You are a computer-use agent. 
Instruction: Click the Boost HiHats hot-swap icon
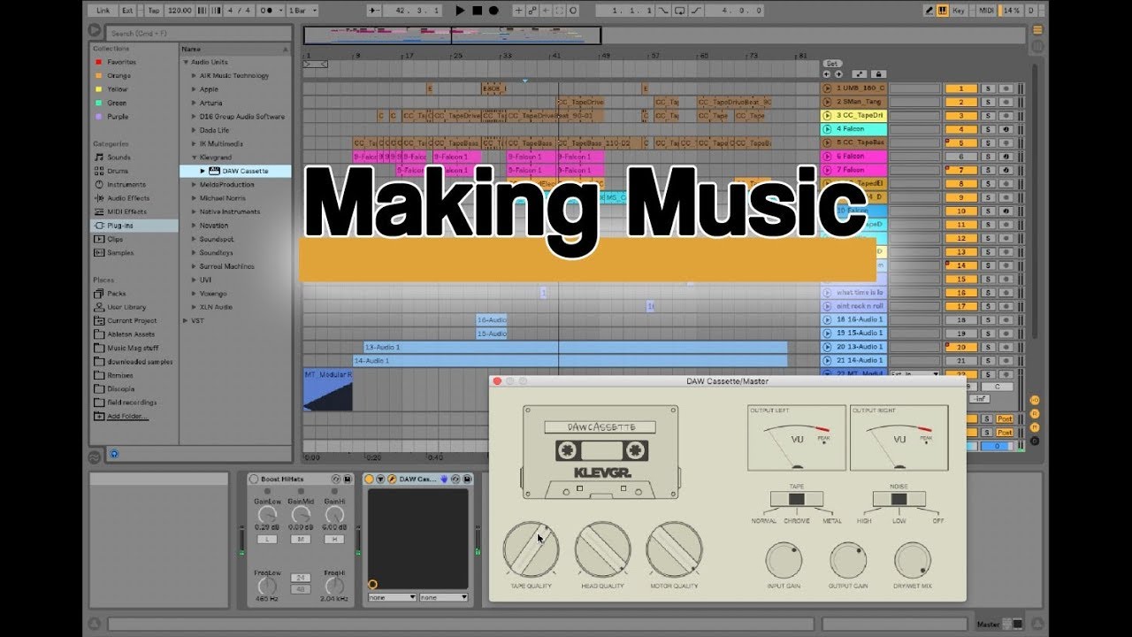(x=335, y=479)
